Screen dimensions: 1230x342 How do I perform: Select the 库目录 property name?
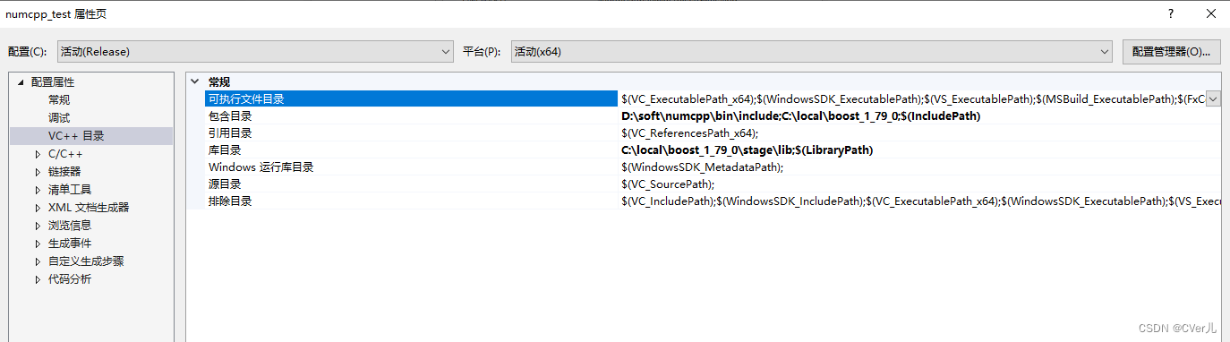click(225, 150)
